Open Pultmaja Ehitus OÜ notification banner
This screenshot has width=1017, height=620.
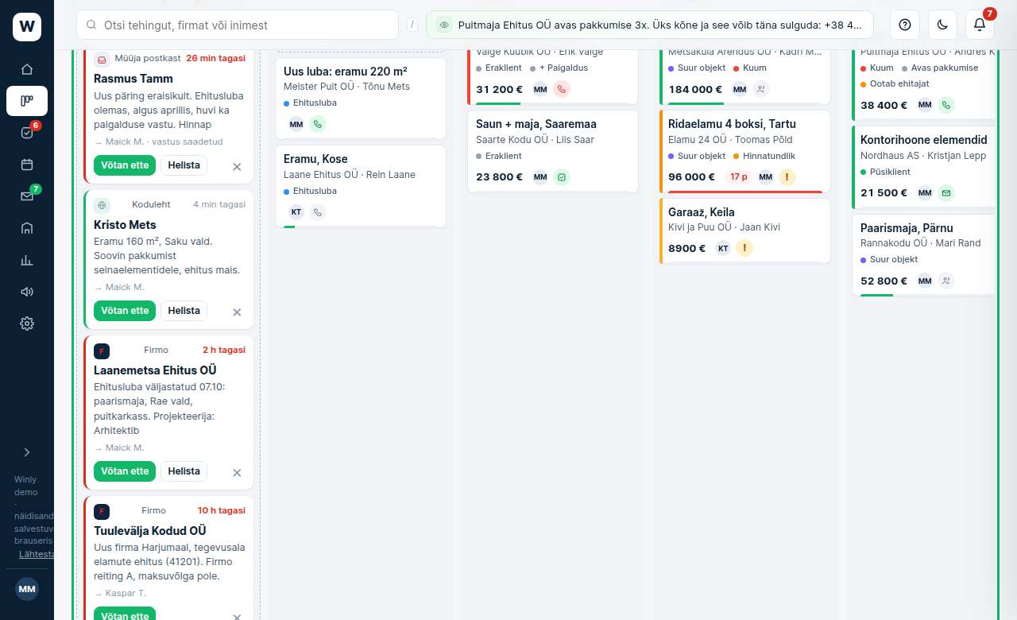[x=650, y=25]
